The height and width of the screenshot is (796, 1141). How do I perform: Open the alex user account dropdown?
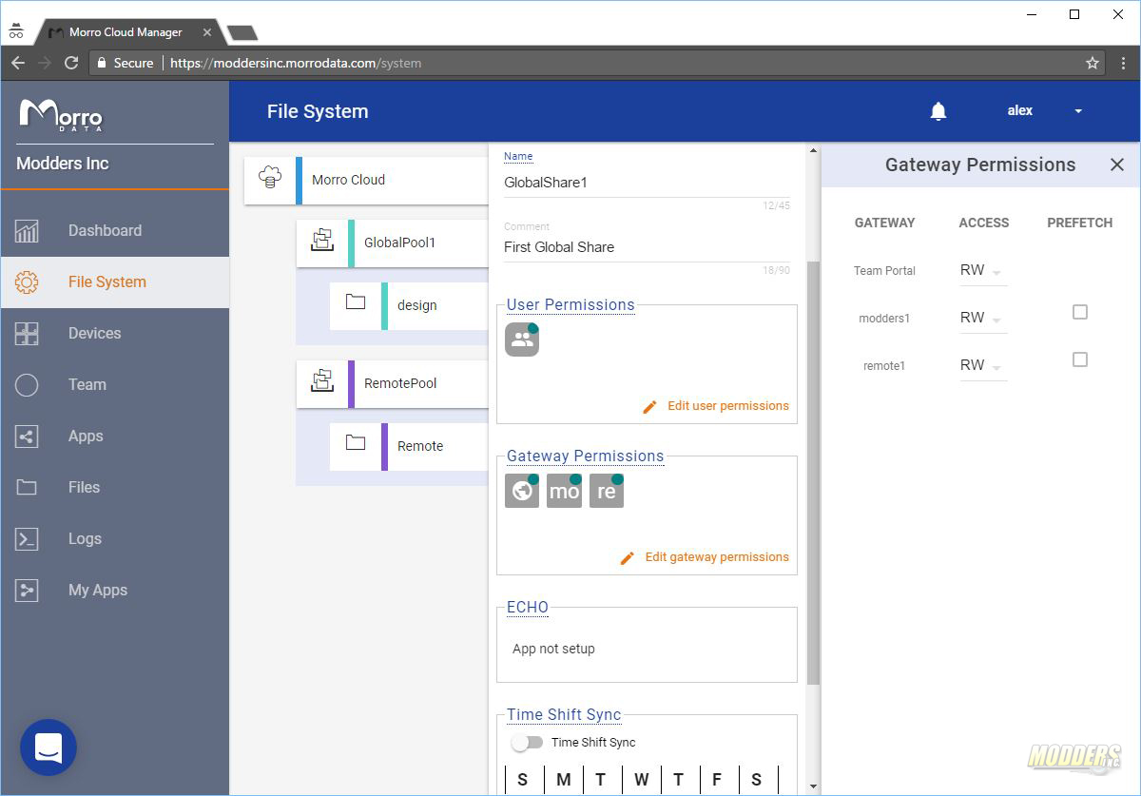click(1045, 111)
